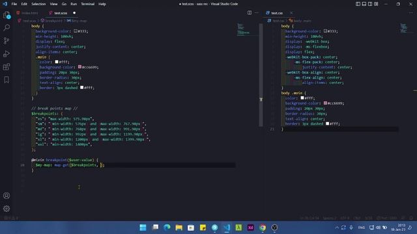This screenshot has height=234, width=417.
Task: Open the Run and Debug view
Action: click(x=7, y=53)
